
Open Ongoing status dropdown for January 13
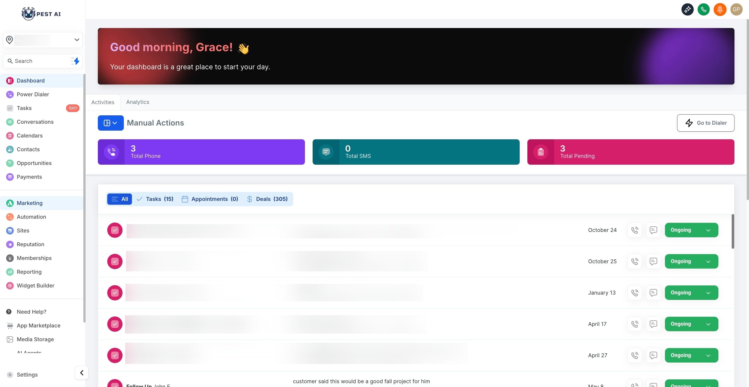(691, 293)
